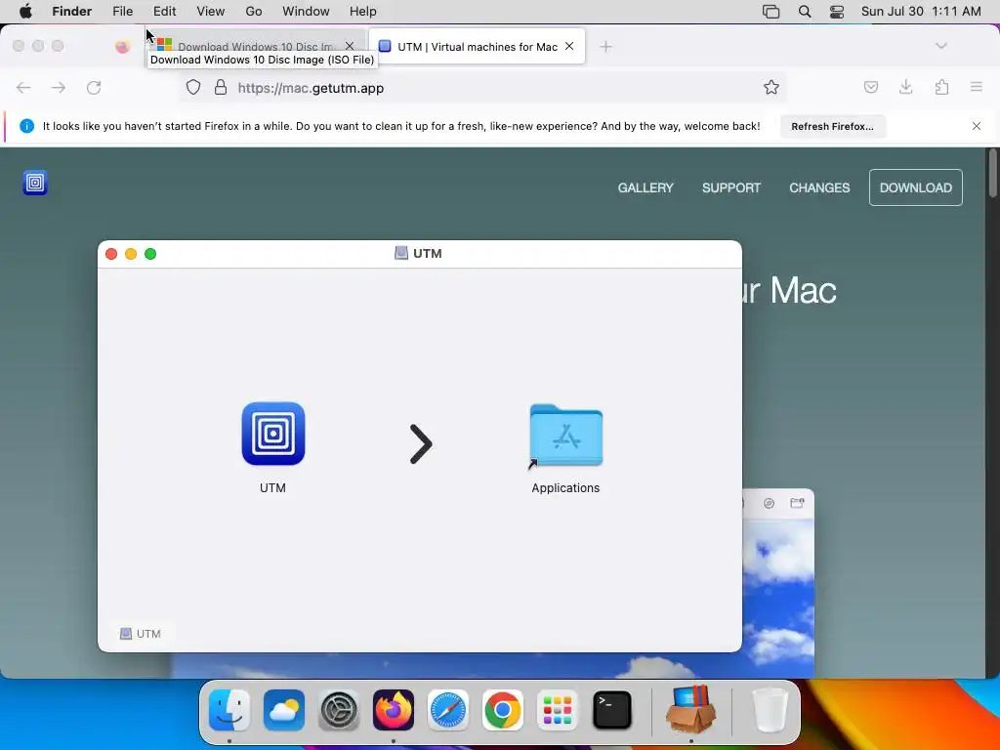This screenshot has width=1000, height=750.
Task: Open the Firefox application menu
Action: pos(977,87)
